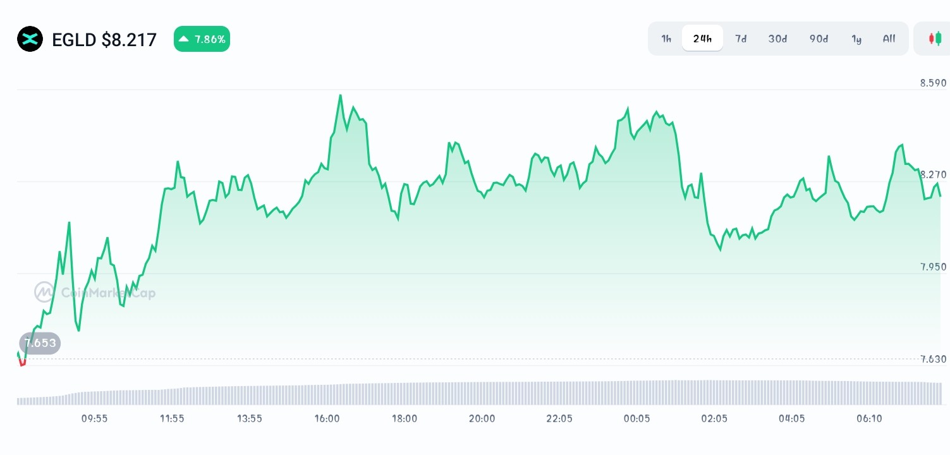Click the 00:05 time axis label
The height and width of the screenshot is (455, 950).
[636, 418]
